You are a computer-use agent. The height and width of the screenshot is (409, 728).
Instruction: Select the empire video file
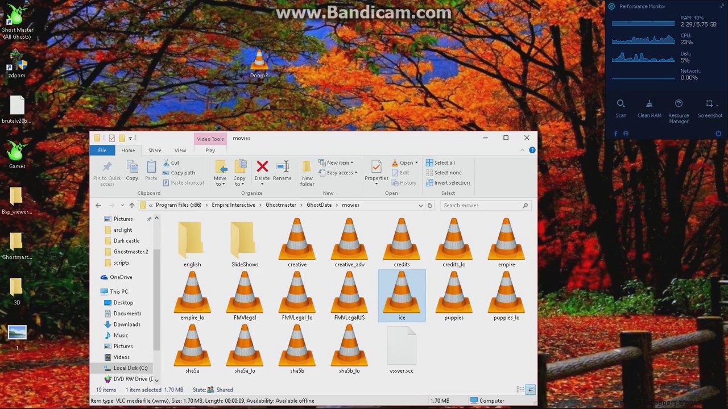click(506, 244)
